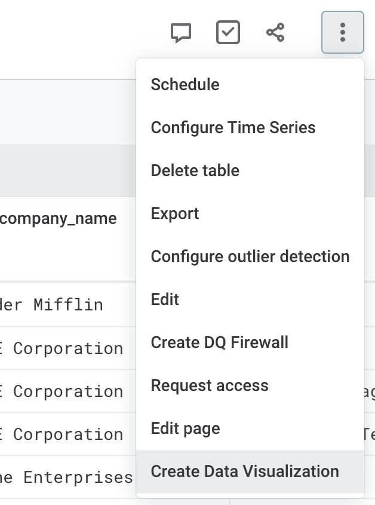375x505 pixels.
Task: Close the three-dot more options menu
Action: point(342,33)
